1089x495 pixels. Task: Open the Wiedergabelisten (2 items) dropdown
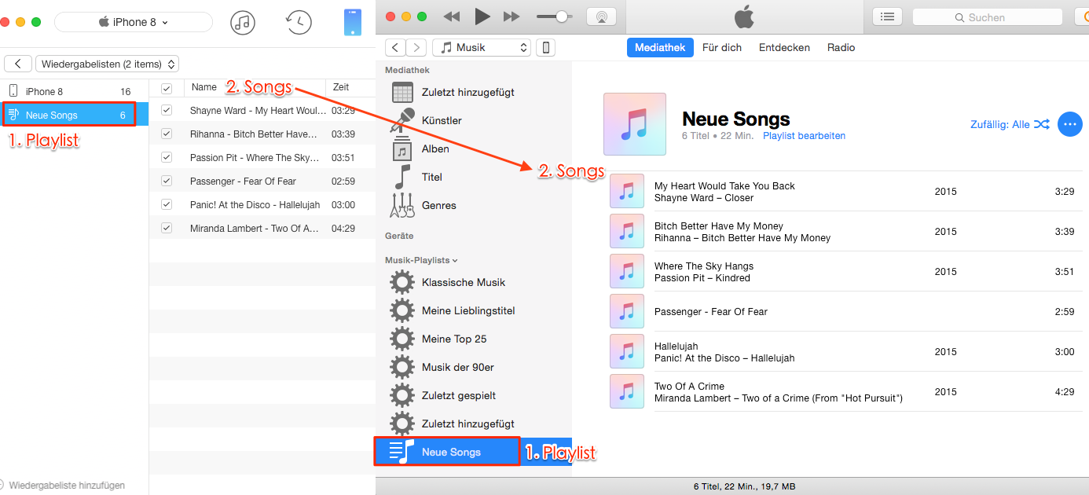tap(108, 64)
